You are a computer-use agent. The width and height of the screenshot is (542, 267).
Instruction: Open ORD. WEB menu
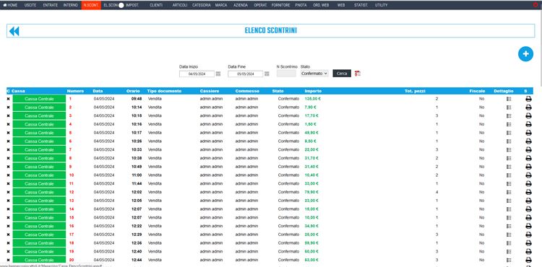[x=321, y=5]
